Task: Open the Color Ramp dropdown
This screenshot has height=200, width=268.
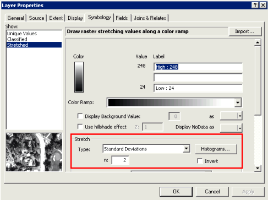Action: (238, 102)
